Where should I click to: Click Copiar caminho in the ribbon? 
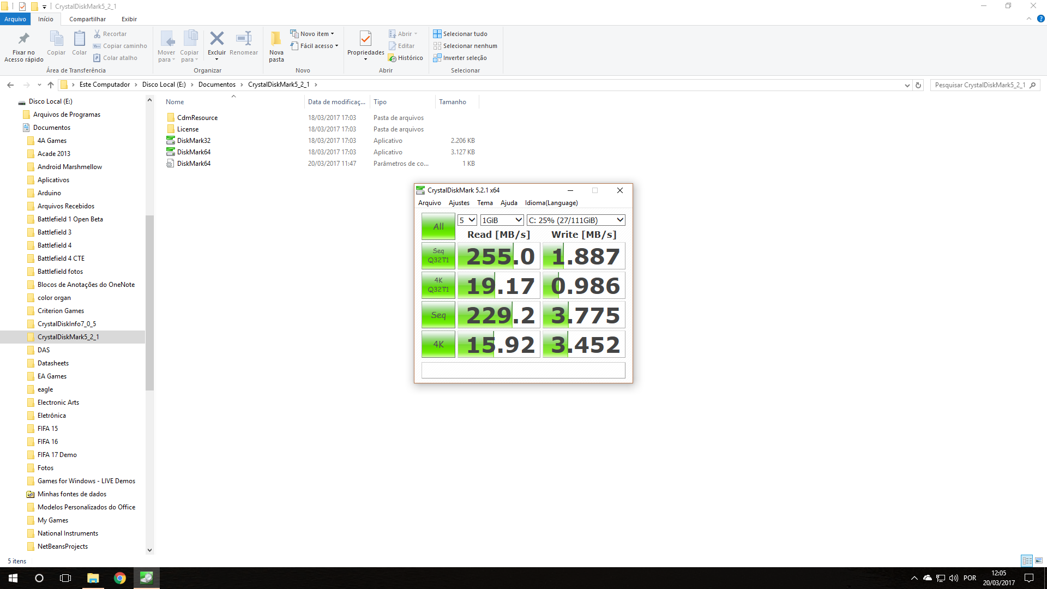pos(120,46)
